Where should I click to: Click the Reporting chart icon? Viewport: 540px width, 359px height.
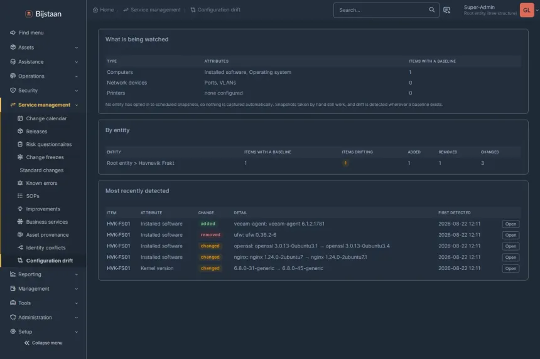point(13,274)
